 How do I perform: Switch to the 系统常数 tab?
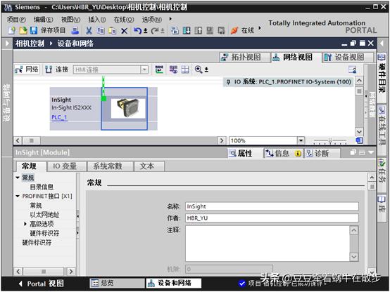coord(110,166)
